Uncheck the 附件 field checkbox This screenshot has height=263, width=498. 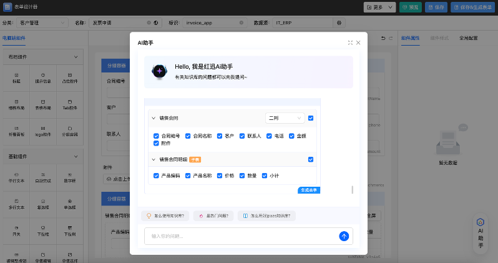(x=156, y=144)
